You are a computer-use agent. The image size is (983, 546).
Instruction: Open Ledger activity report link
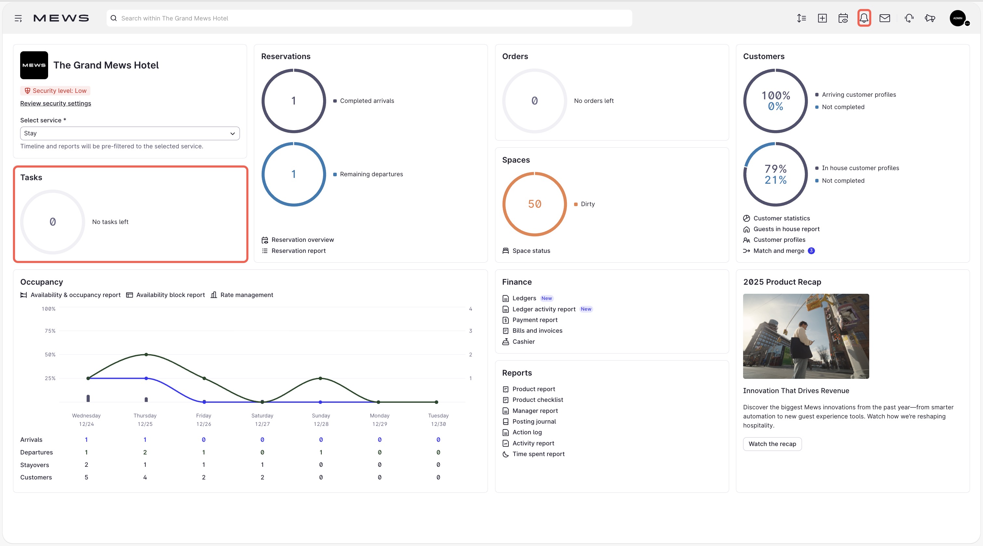click(x=544, y=309)
